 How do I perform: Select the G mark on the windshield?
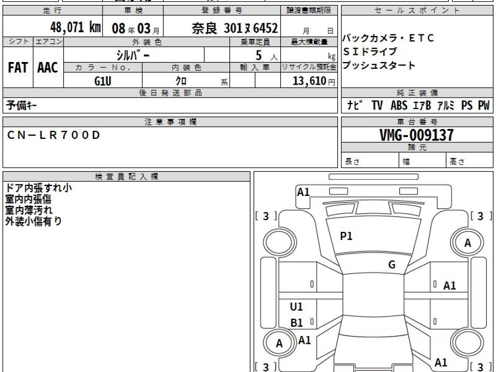[x=392, y=265]
